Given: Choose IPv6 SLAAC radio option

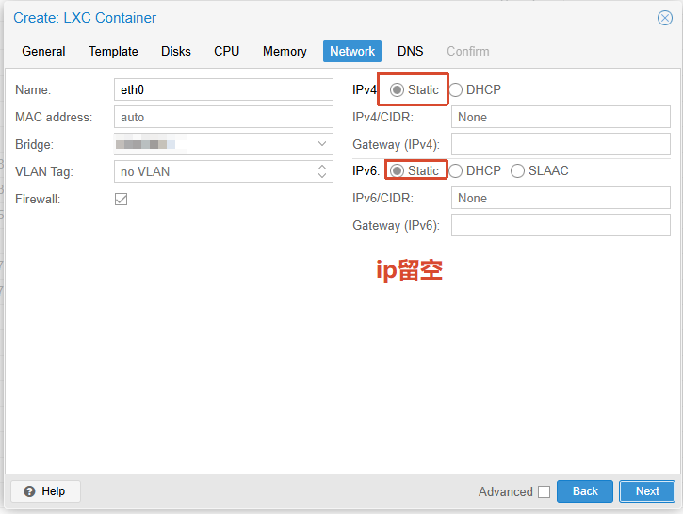Looking at the screenshot, I should [517, 170].
